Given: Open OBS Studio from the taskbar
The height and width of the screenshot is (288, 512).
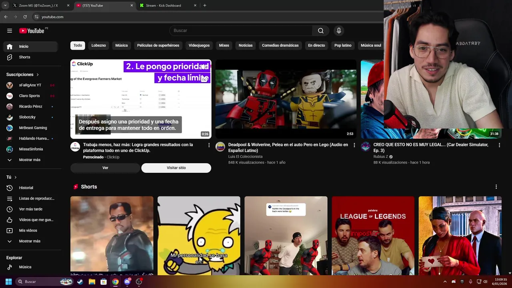Looking at the screenshot, I should 139,282.
